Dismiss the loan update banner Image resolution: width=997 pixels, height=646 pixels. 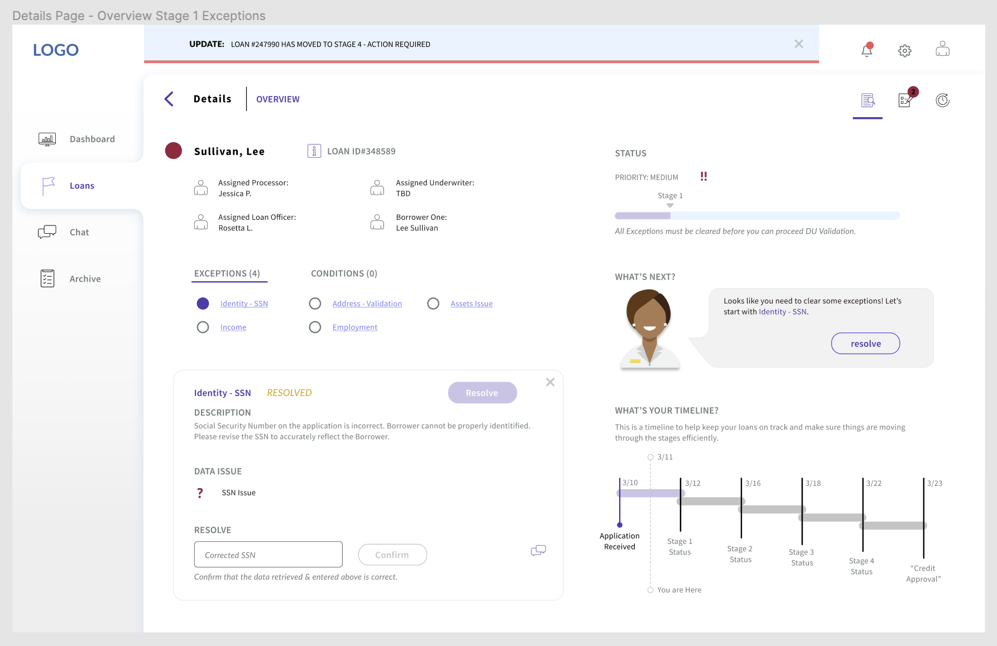(799, 44)
